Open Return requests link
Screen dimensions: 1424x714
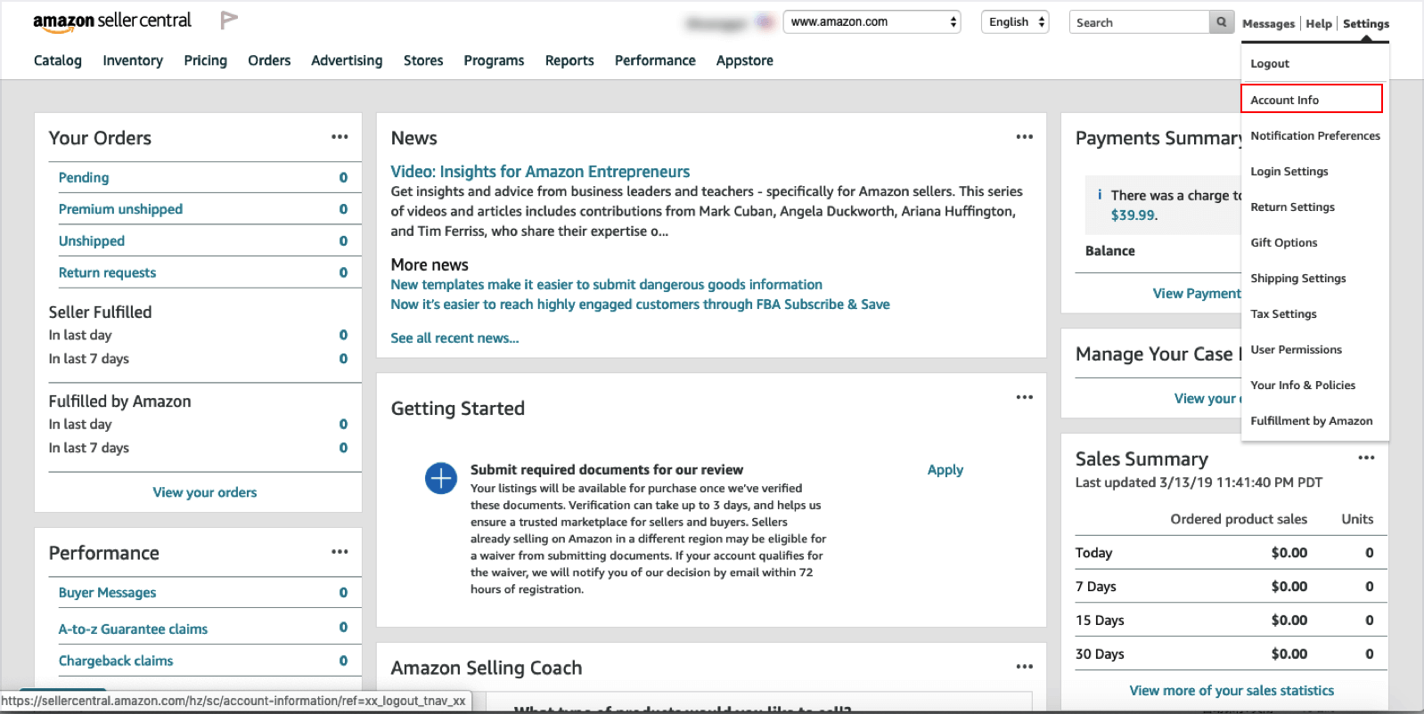click(107, 272)
